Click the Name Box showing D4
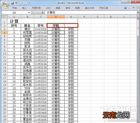The image size is (140, 123). tap(15, 13)
